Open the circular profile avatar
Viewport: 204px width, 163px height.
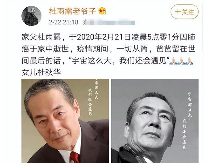(31, 16)
